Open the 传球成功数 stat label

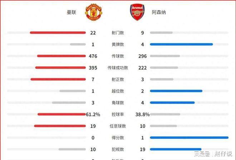point(118,68)
